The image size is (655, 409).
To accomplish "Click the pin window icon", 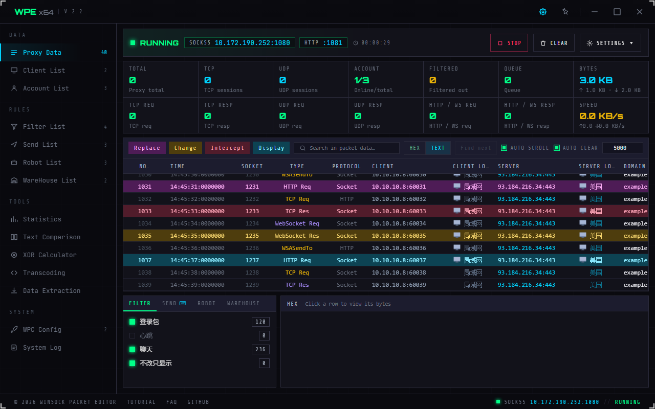I will click(x=565, y=12).
